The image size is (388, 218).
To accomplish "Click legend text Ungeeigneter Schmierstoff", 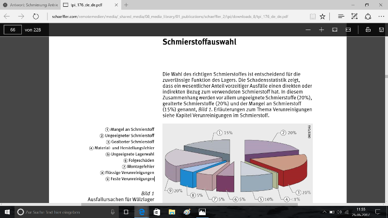I will pos(129,136).
